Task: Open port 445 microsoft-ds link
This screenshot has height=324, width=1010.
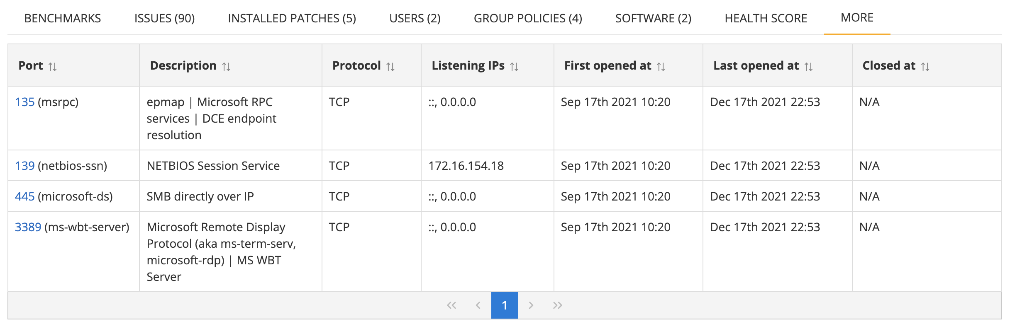Action: 24,196
